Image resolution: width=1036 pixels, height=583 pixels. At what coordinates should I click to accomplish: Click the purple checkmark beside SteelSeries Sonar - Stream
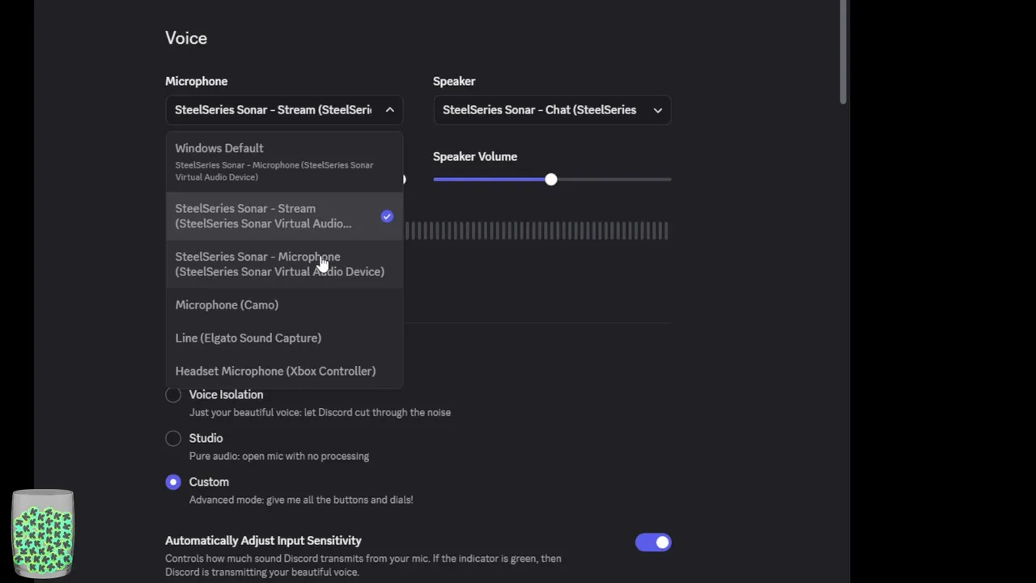tap(387, 216)
